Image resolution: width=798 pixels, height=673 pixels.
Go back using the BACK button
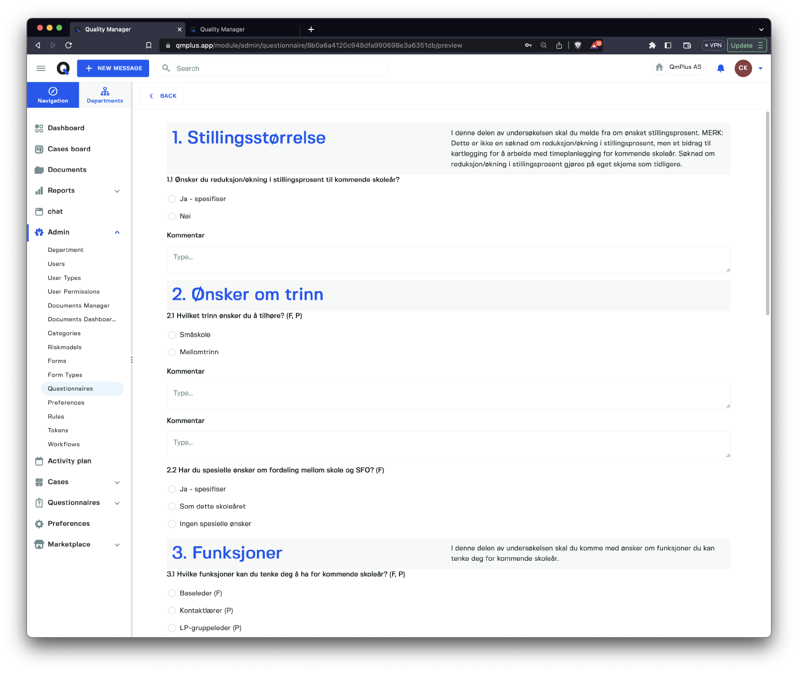pos(162,96)
